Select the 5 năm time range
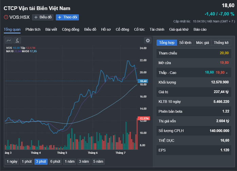The image size is (237, 171). tap(98, 161)
